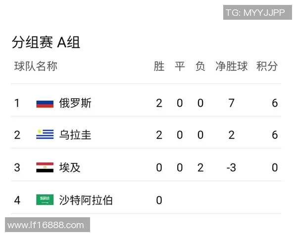The height and width of the screenshot is (237, 297).
Task: Click the 球队名称 column header
Action: tap(36, 66)
